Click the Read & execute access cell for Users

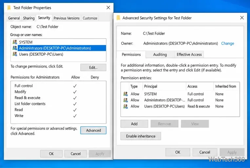[199, 106]
